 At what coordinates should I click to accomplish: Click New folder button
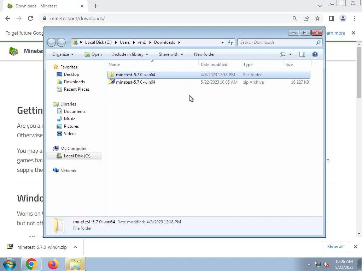coord(204,54)
